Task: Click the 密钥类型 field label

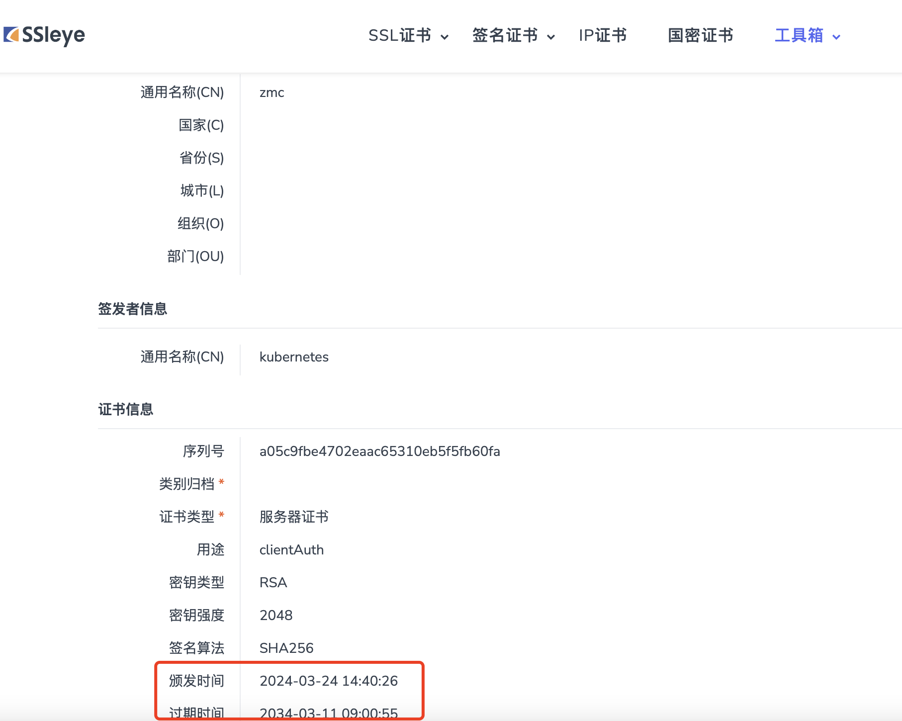Action: (196, 583)
